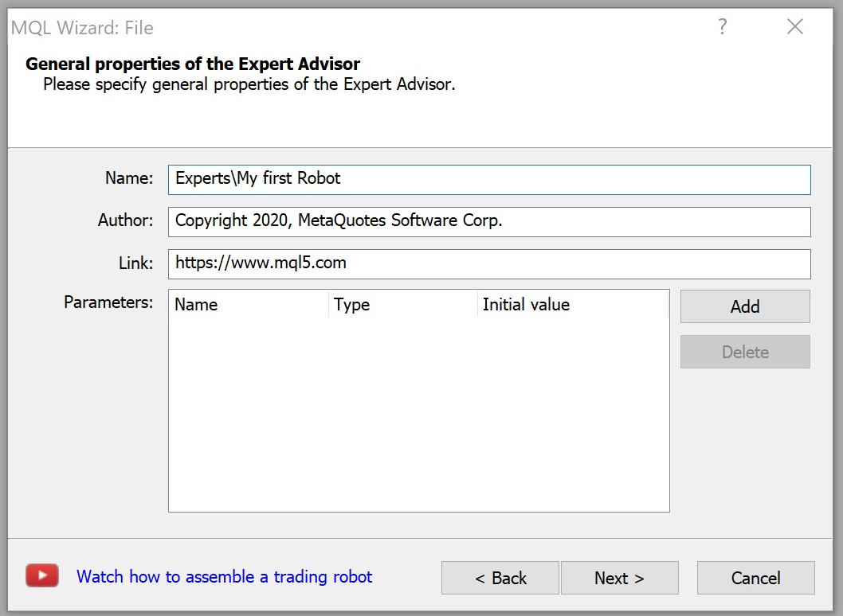Click the Author label
The height and width of the screenshot is (616, 843).
pyautogui.click(x=125, y=220)
